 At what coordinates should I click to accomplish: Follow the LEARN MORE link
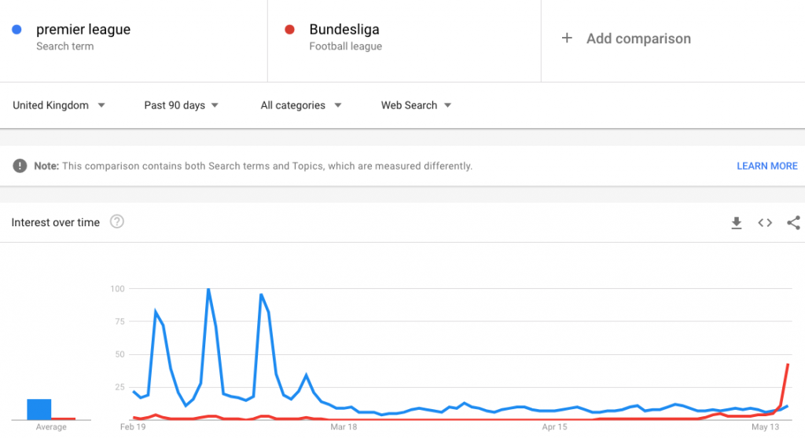[767, 166]
